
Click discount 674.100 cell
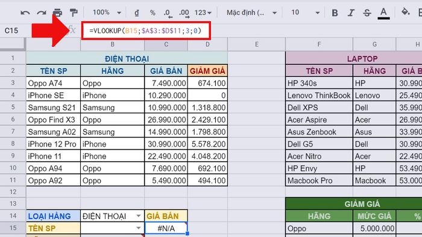[x=207, y=83]
